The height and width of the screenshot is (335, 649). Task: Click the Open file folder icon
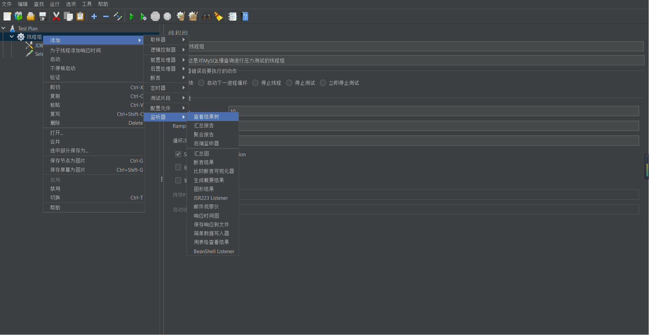tap(31, 16)
